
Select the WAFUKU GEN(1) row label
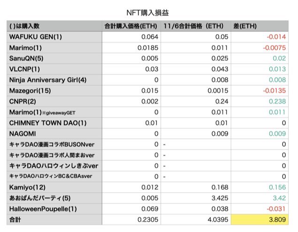point(36,37)
